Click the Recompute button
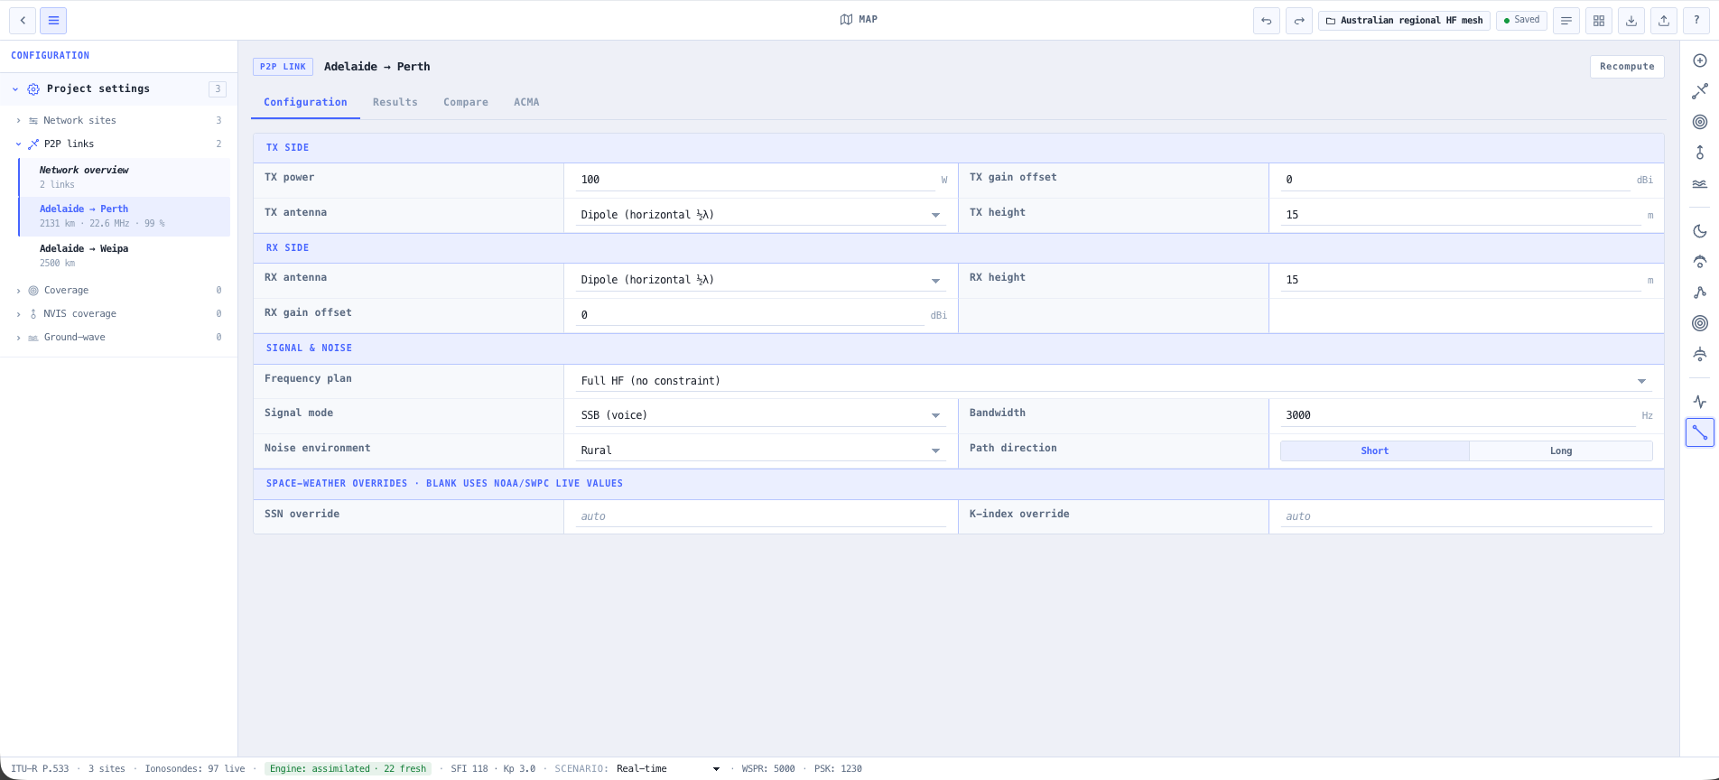This screenshot has height=780, width=1719. 1627,66
